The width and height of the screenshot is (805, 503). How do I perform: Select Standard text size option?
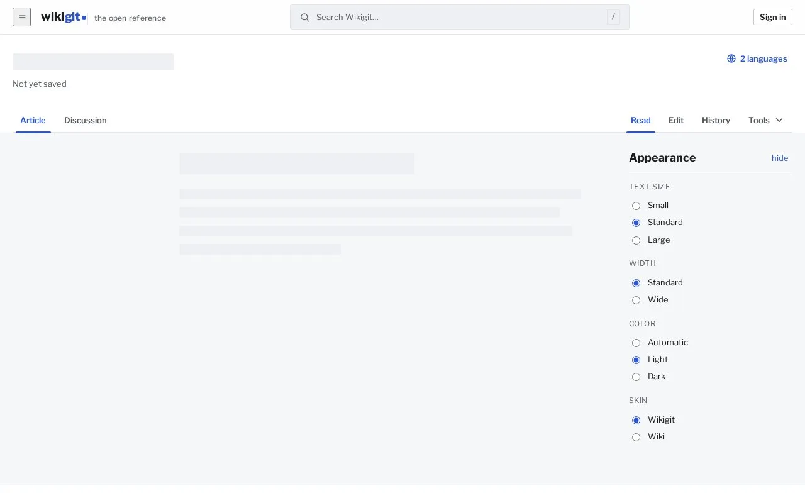(636, 223)
